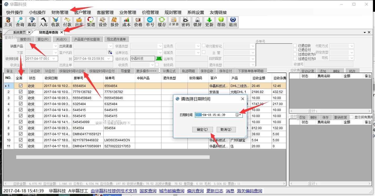Screen dimensions: 375x196
Task: Click the 锁屏 lock screen icon
Action: point(197,22)
